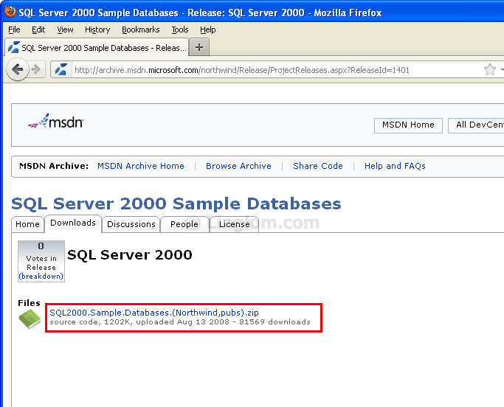Click the All DevCenters button
This screenshot has width=504, height=407.
[x=476, y=125]
